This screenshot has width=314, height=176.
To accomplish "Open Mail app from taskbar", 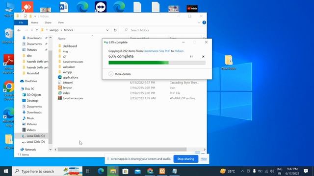I will 137,171.
